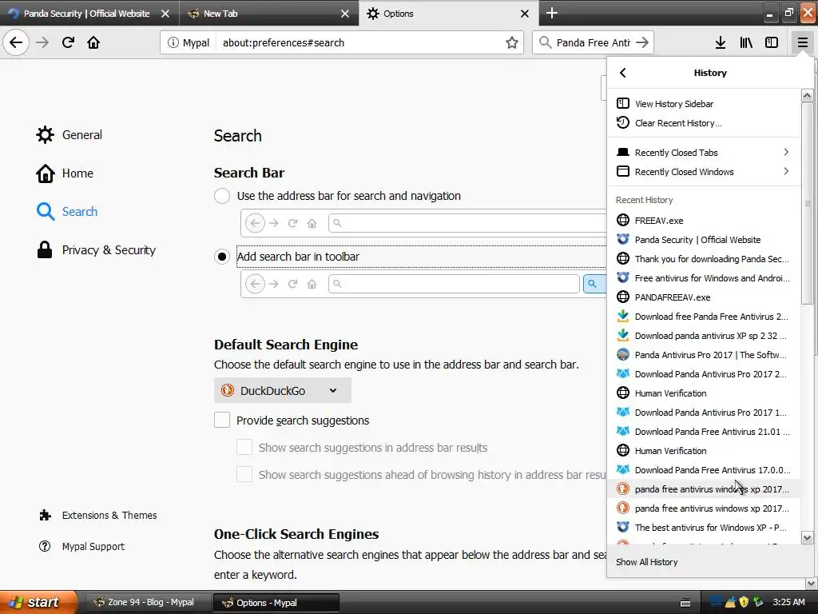Screen dimensions: 818x614
Task: Open Mypal Support link
Action: pos(82,546)
